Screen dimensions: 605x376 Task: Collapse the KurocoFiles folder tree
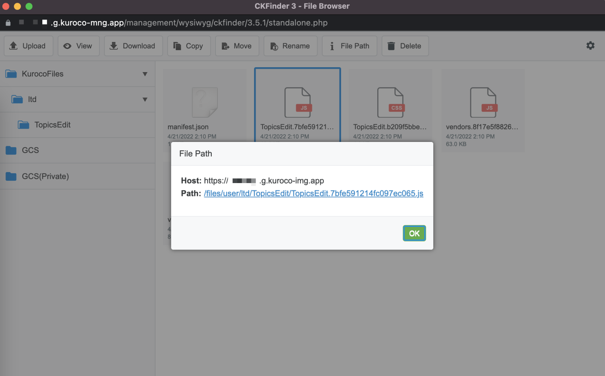click(x=145, y=74)
